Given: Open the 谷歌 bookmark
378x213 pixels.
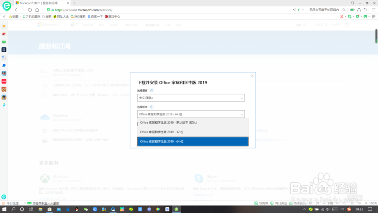Looking at the screenshot, I should (x=47, y=17).
